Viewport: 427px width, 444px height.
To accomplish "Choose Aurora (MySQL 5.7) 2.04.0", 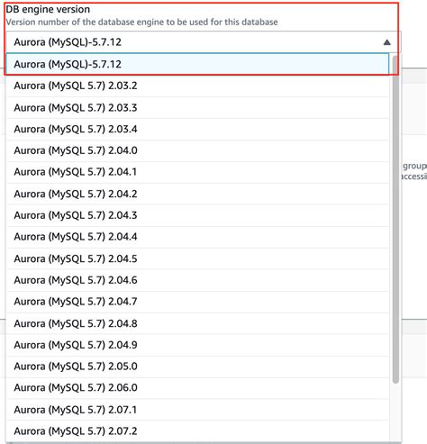I will point(197,150).
